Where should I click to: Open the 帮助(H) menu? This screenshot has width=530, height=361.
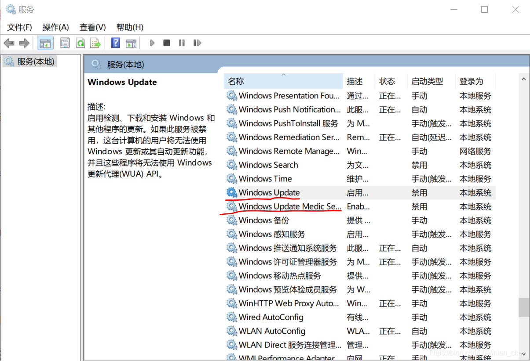tap(130, 27)
